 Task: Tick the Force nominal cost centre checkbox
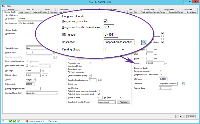27,66
